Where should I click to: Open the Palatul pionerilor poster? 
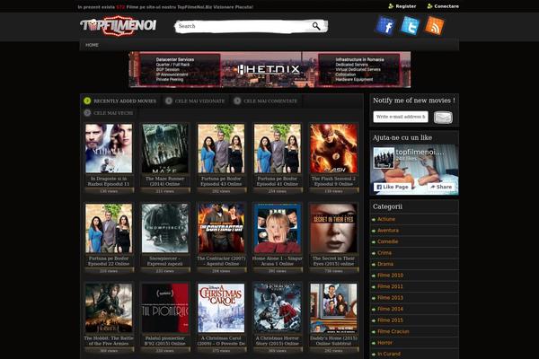coord(165,308)
